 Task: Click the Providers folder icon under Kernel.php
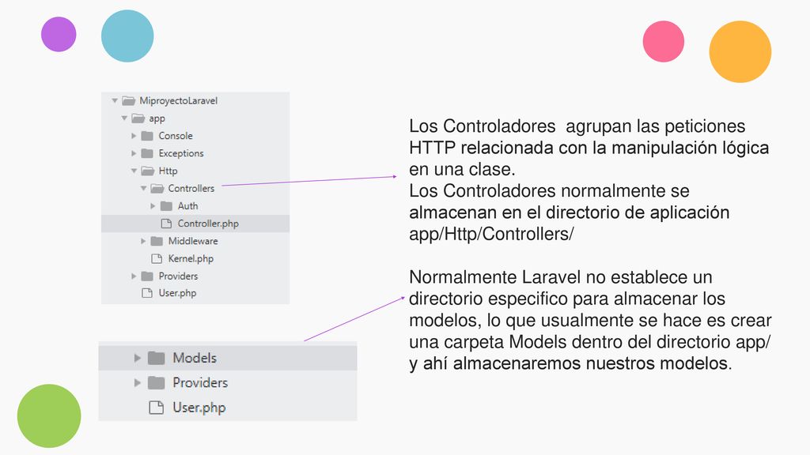[x=147, y=276]
